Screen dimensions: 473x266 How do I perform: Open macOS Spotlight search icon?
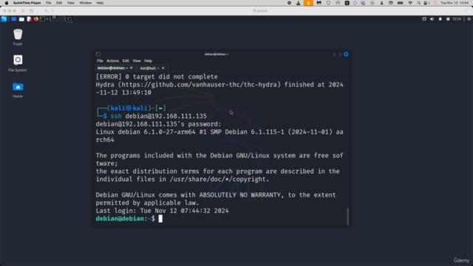[418, 3]
